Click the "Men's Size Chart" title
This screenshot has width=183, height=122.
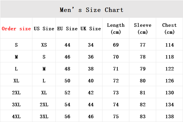[91, 10]
